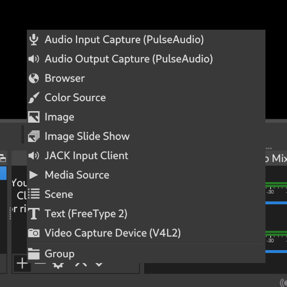Click the minus remove-source button

point(40,264)
